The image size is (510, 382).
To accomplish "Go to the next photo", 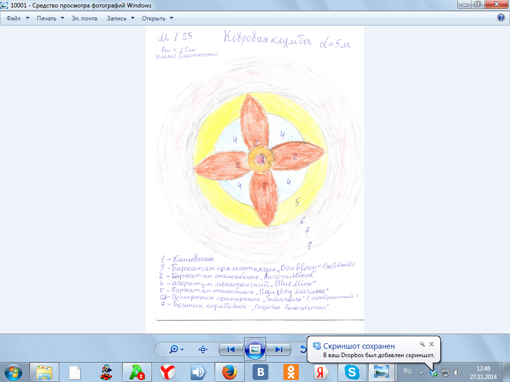I will coord(279,349).
